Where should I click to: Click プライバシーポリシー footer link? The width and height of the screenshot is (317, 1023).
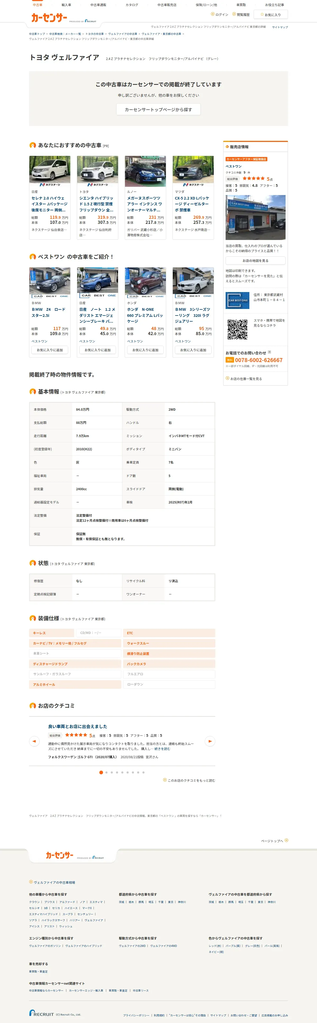[x=136, y=1015]
